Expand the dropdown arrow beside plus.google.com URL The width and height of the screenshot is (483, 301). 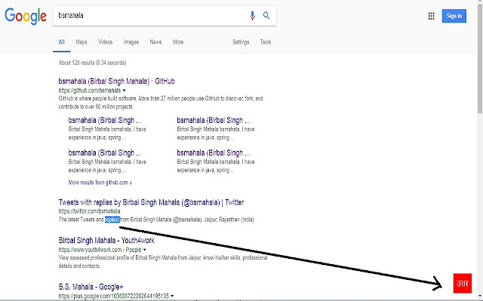[172, 296]
